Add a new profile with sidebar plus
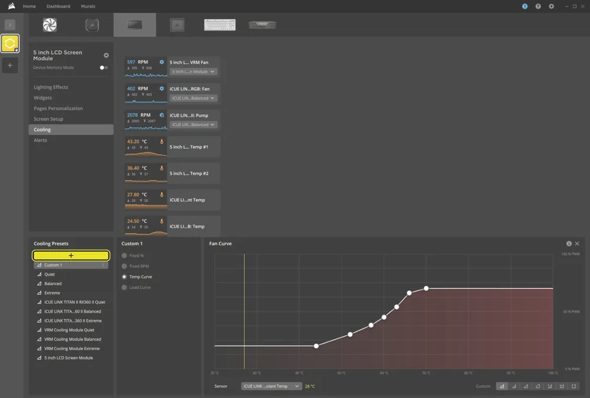The width and height of the screenshot is (590, 398). coord(10,65)
